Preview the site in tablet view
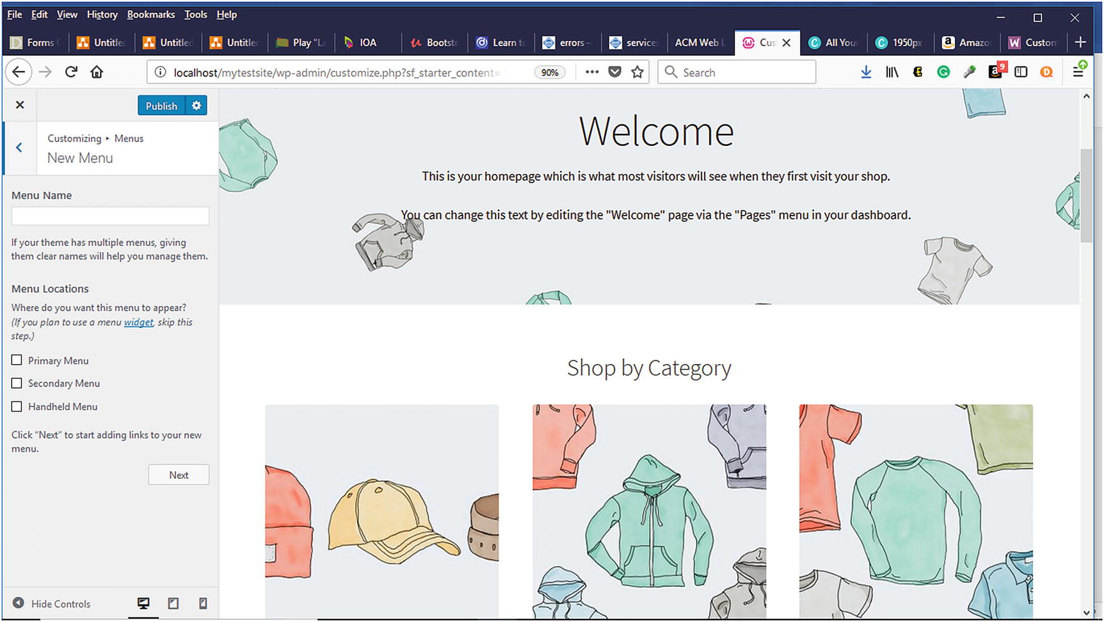 coord(173,603)
